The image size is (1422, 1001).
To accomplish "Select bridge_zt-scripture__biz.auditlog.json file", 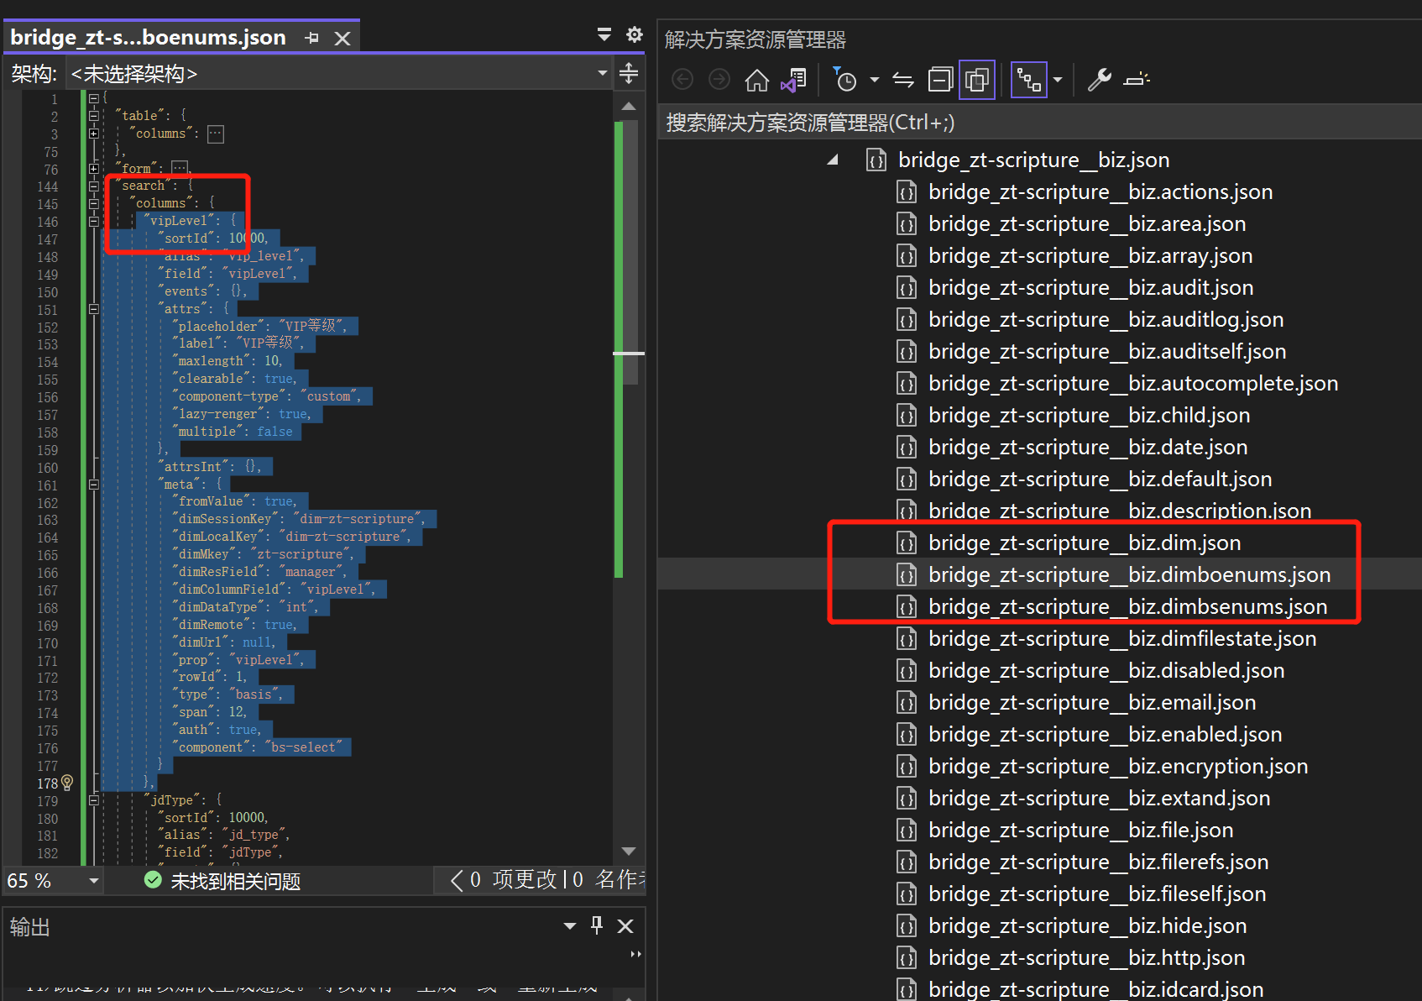I will click(x=1106, y=319).
